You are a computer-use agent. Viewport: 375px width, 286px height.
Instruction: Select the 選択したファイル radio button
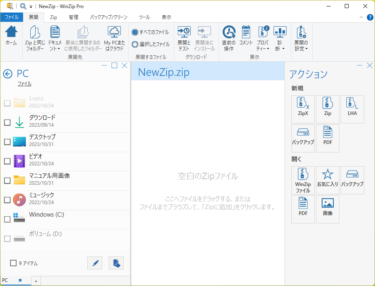tap(135, 44)
